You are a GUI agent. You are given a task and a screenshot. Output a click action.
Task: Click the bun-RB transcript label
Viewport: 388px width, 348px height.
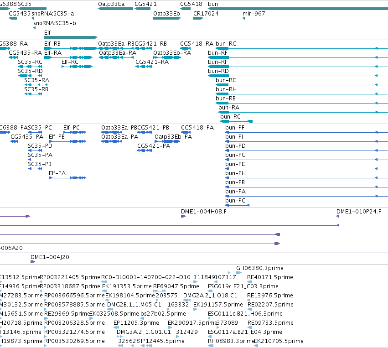pyautogui.click(x=226, y=99)
